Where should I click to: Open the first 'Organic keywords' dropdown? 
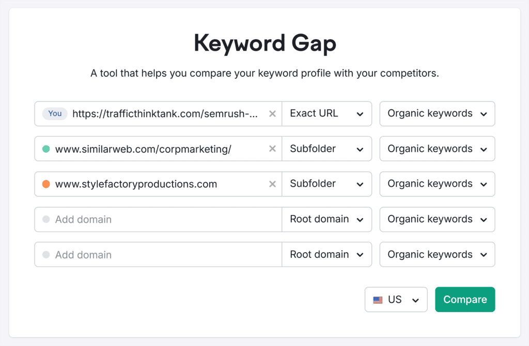pos(437,113)
